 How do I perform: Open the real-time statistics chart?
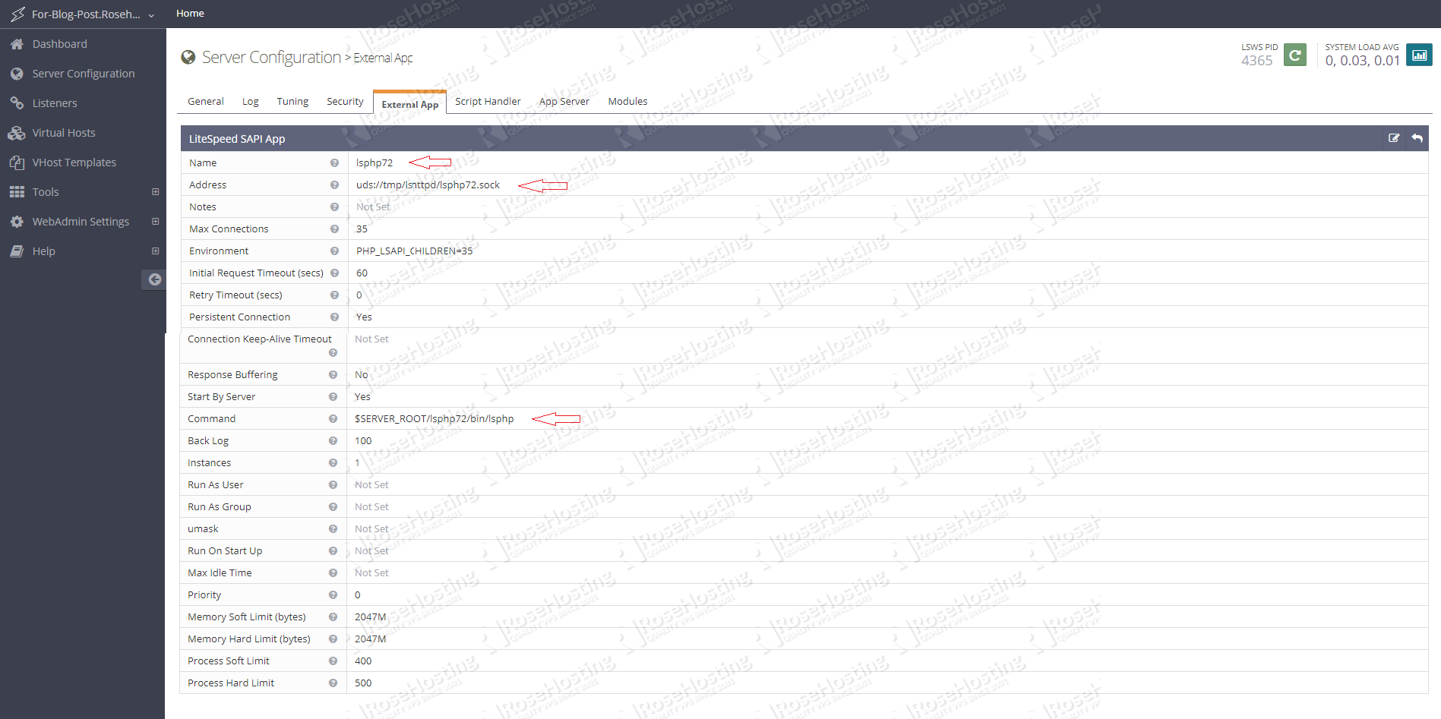pos(1419,55)
